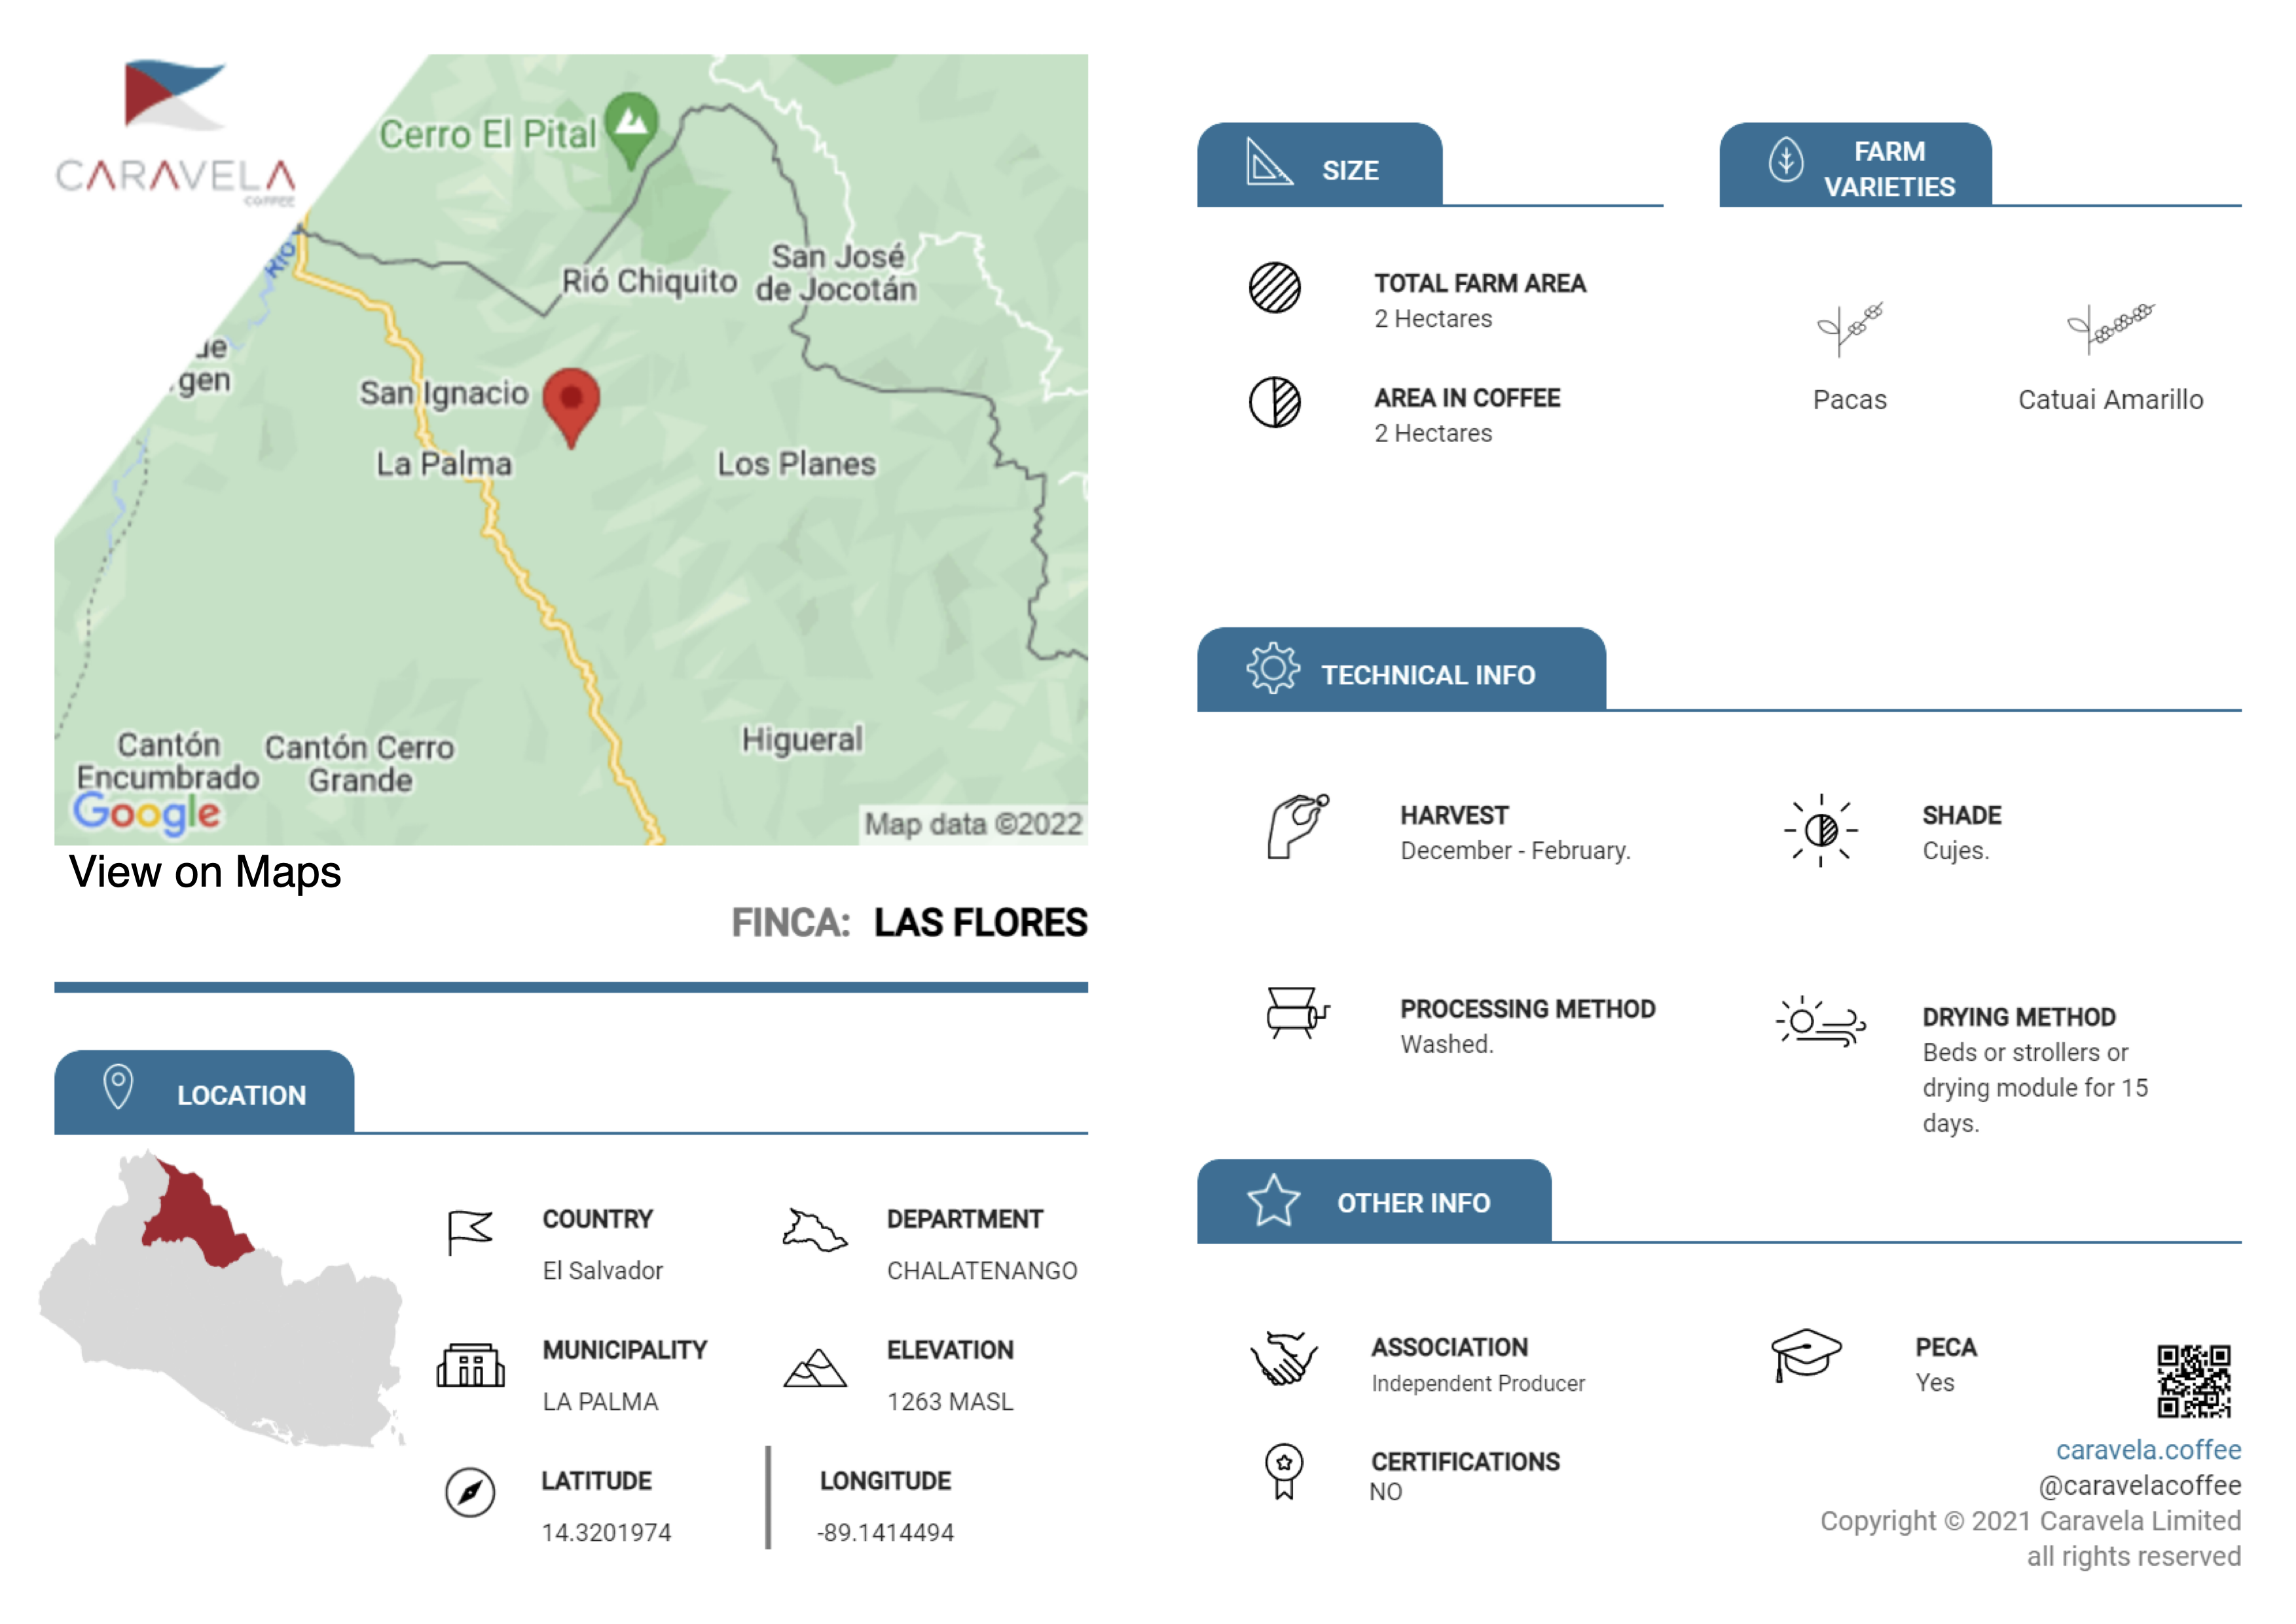This screenshot has height=1624, width=2296.
Task: Click the Cerro El Pital mountain marker
Action: tap(631, 127)
